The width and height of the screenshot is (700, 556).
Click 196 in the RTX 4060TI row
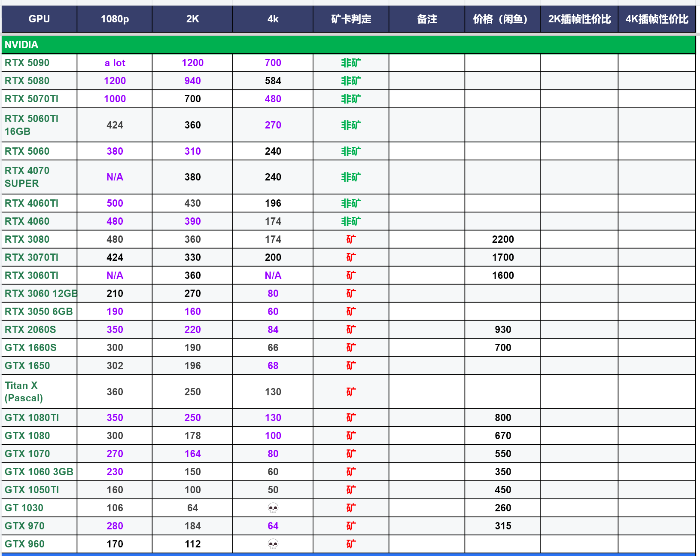pos(273,203)
